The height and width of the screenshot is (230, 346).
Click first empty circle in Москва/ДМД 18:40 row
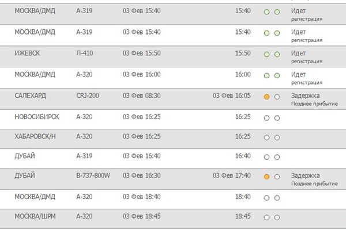tap(266, 198)
